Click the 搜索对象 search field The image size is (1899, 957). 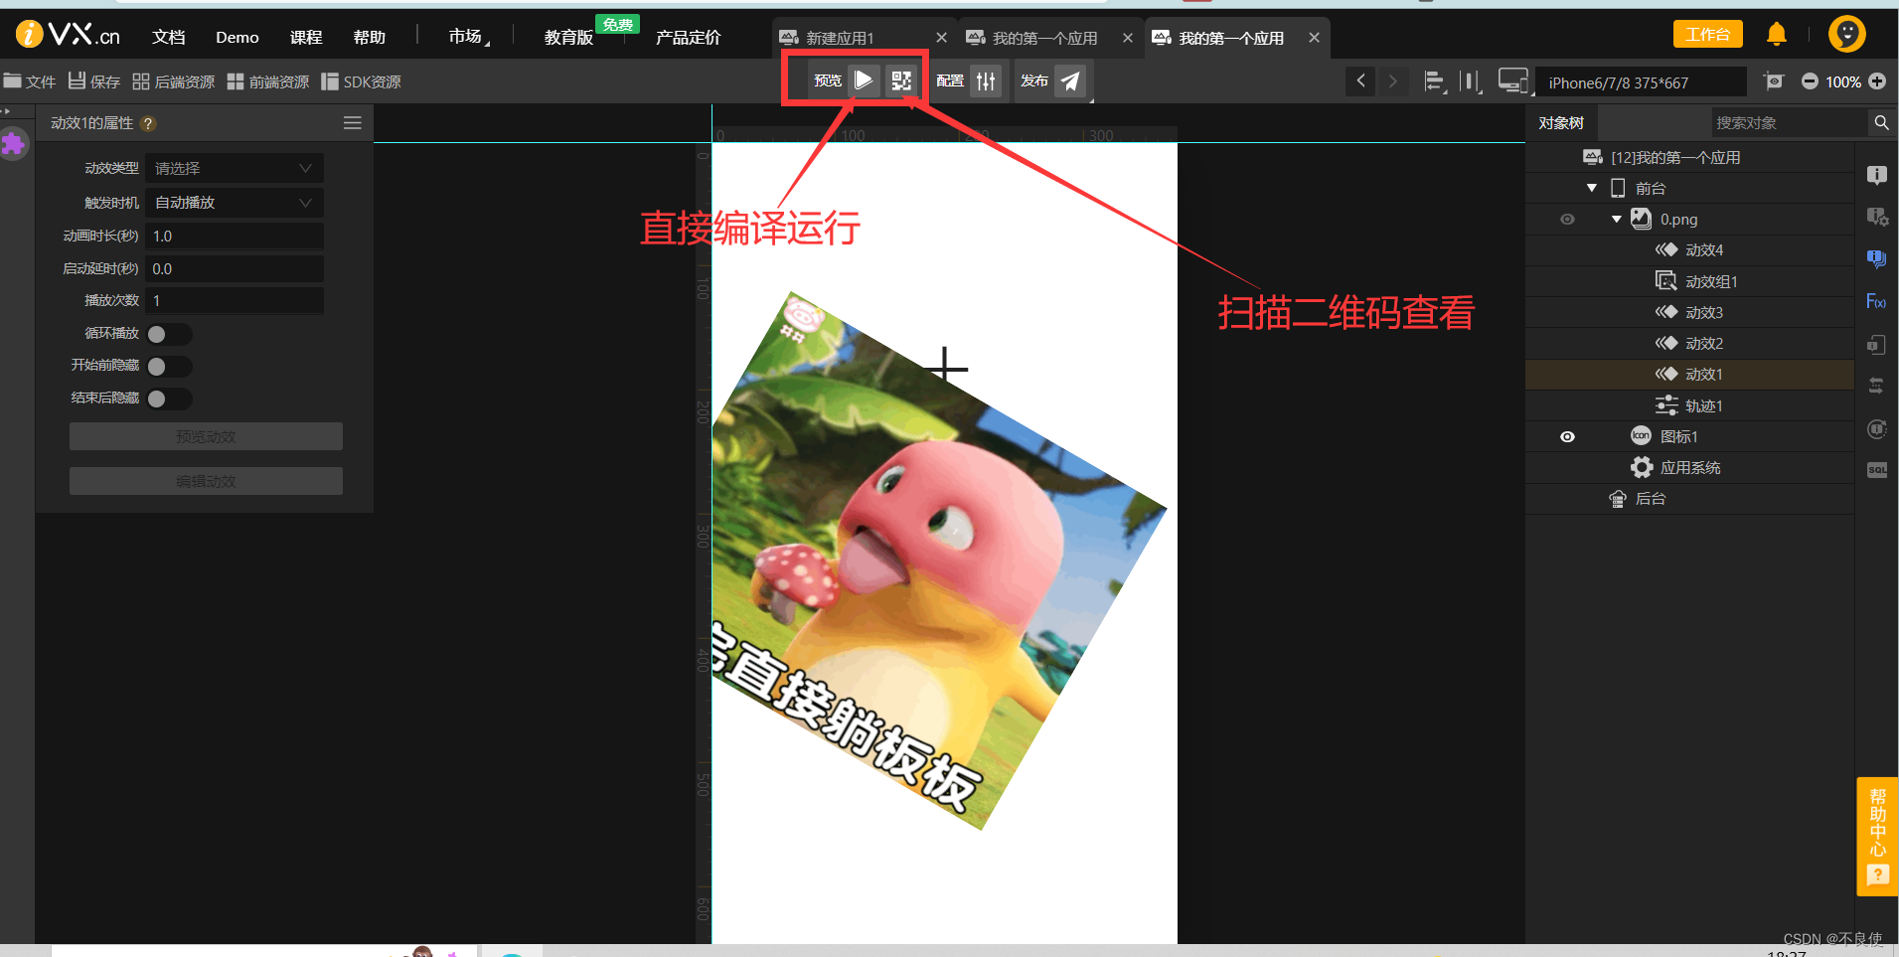coord(1789,122)
